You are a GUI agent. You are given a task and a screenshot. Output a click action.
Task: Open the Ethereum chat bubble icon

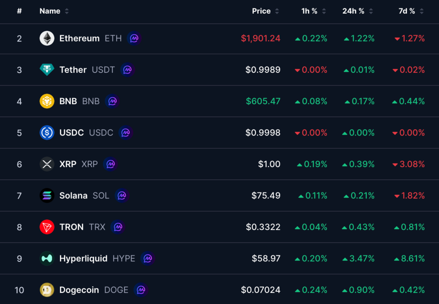(134, 38)
